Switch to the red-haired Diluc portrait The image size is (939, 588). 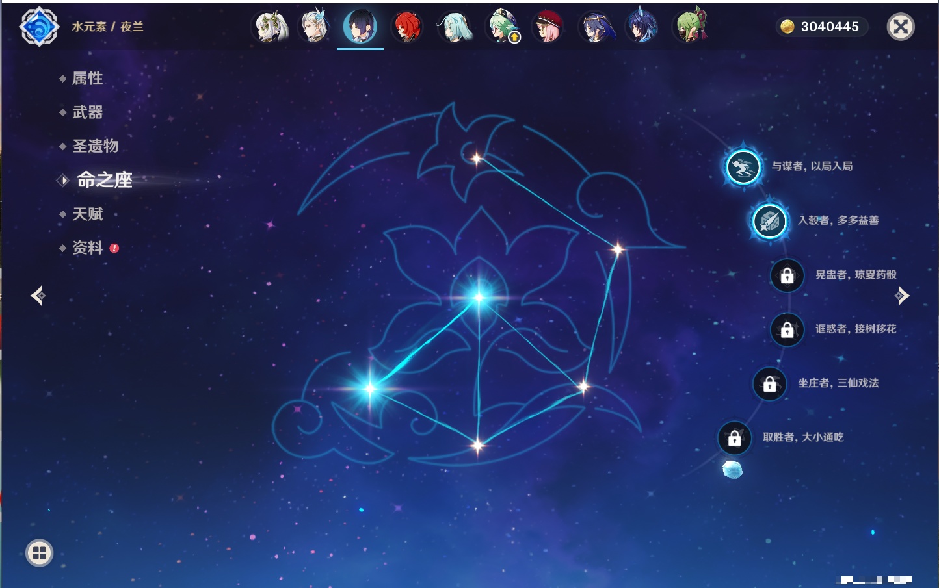(407, 27)
